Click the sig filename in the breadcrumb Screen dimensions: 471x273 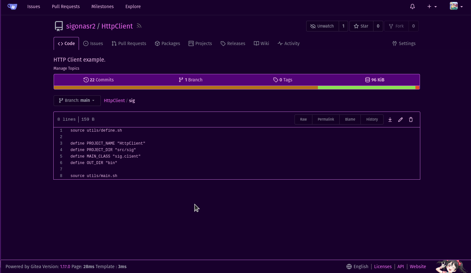tap(132, 101)
